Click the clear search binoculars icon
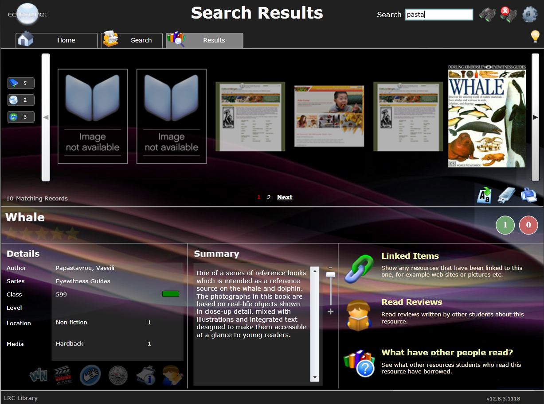 coord(508,15)
